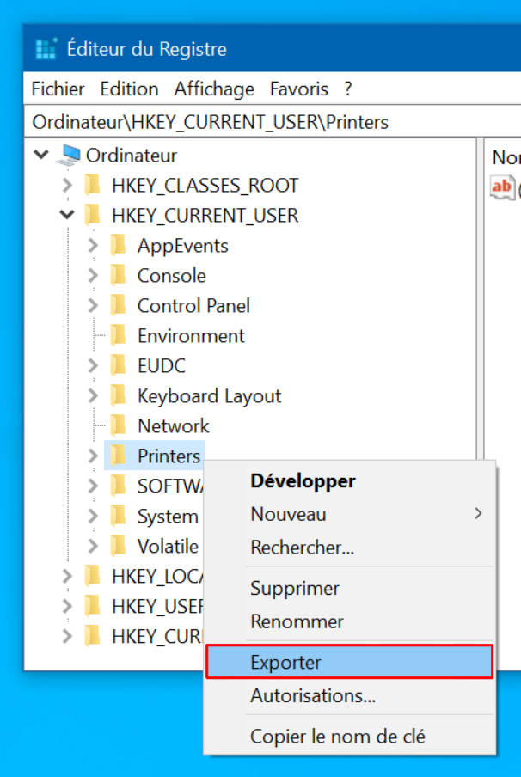This screenshot has width=521, height=777.
Task: Click the AppEvents folder icon
Action: [119, 245]
